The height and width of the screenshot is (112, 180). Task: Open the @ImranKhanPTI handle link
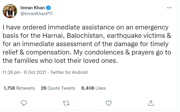[37, 14]
